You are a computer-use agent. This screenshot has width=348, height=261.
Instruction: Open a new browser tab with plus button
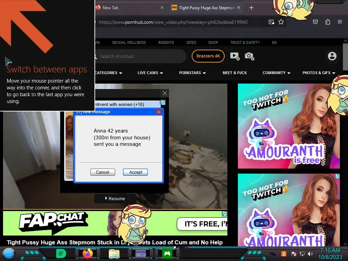pyautogui.click(x=251, y=8)
